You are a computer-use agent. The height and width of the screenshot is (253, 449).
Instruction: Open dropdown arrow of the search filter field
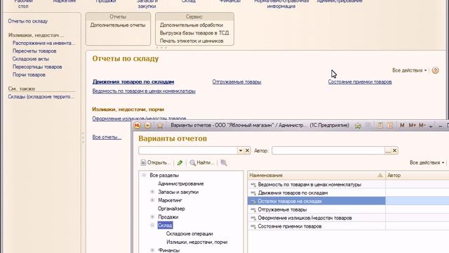[241, 150]
